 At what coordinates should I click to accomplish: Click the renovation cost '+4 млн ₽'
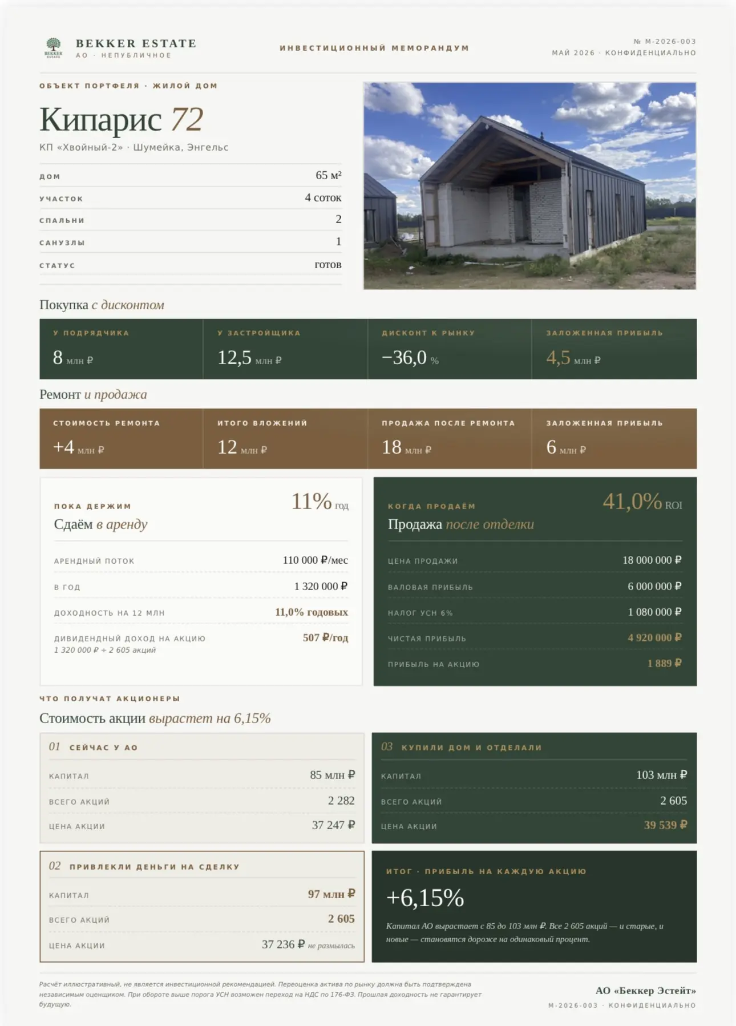click(79, 447)
